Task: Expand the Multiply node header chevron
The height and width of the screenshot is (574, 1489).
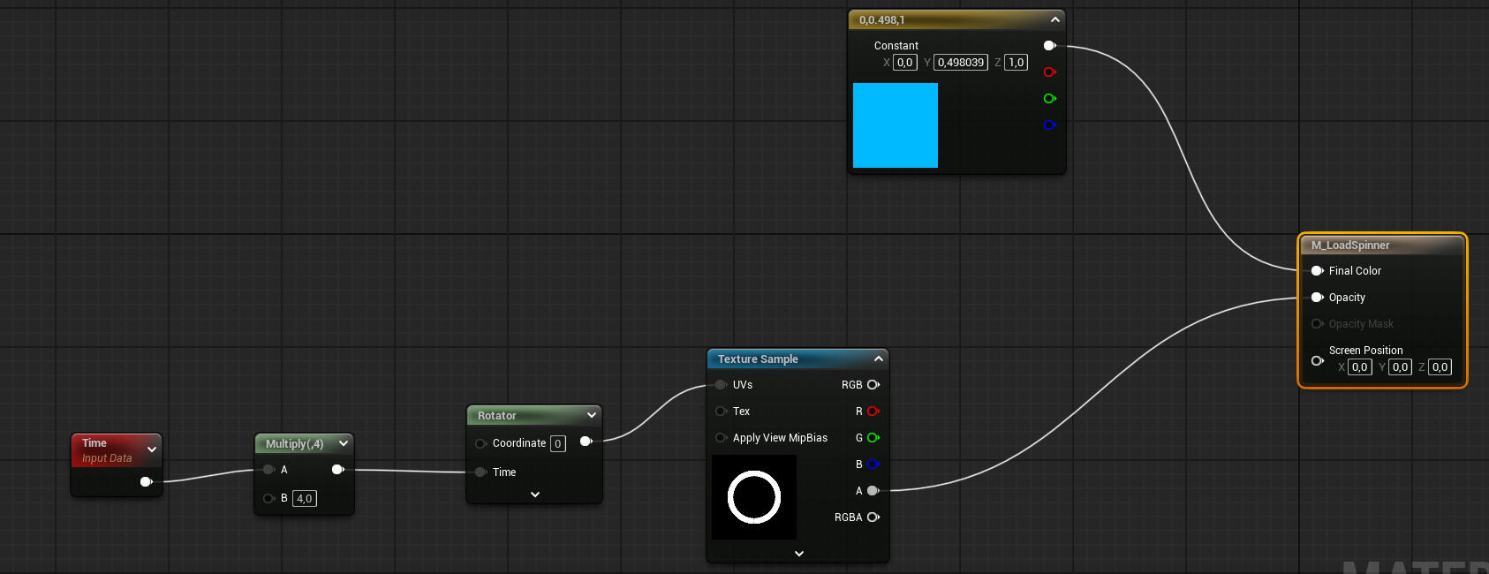Action: point(343,443)
